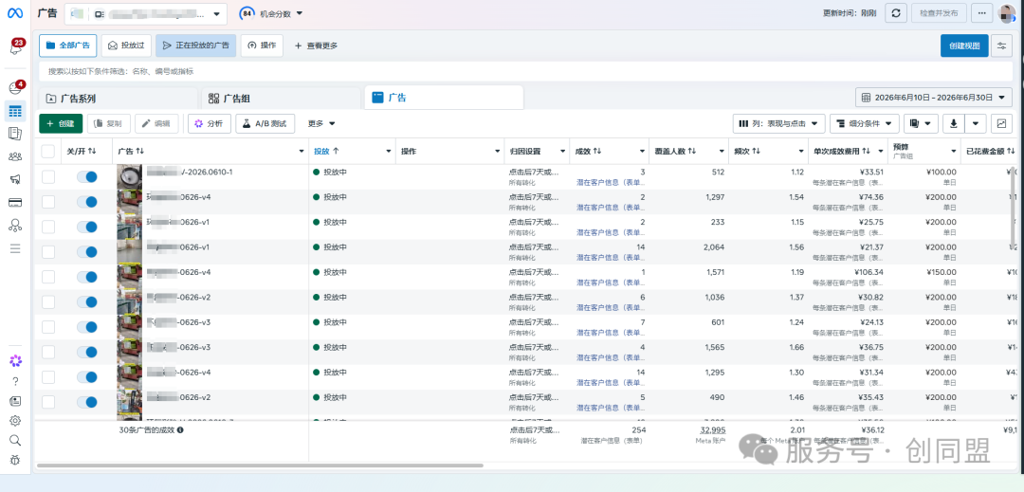Open the help question mark icon
The width and height of the screenshot is (1024, 492).
16,381
